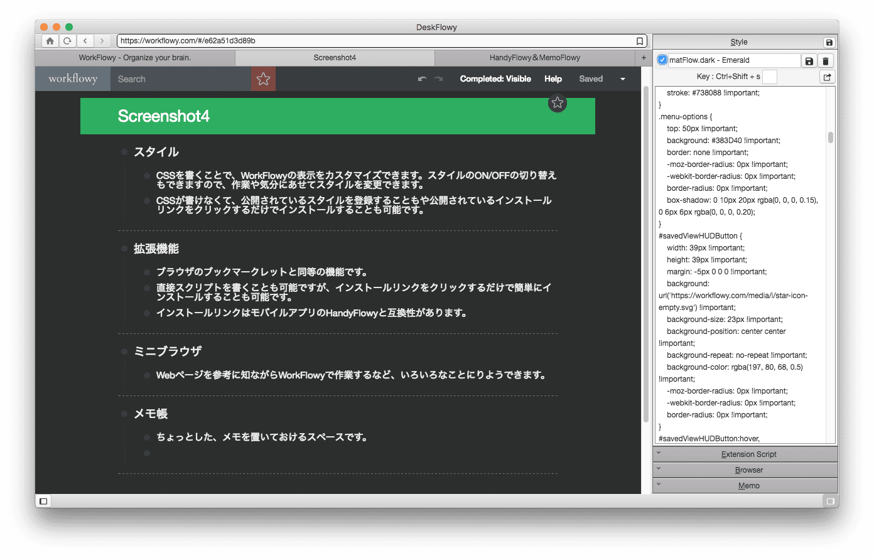Screen dimensions: 874x558
Task: Navigate forward in browser history
Action: pos(102,41)
